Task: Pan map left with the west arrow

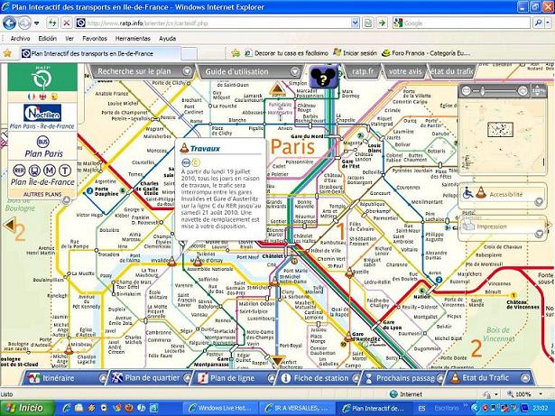Action: [10, 225]
